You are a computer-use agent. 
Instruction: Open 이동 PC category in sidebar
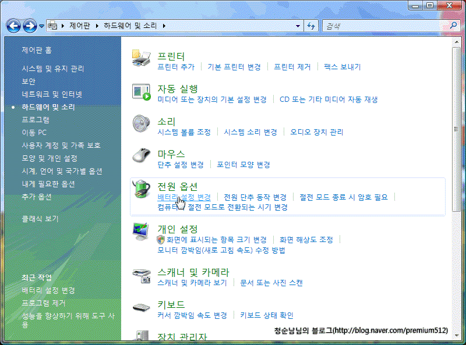click(x=34, y=133)
